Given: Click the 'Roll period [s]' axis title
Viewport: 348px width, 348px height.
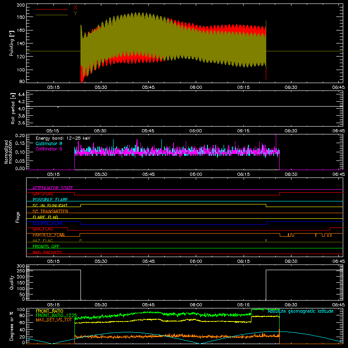Looking at the screenshot, I should (13, 108).
